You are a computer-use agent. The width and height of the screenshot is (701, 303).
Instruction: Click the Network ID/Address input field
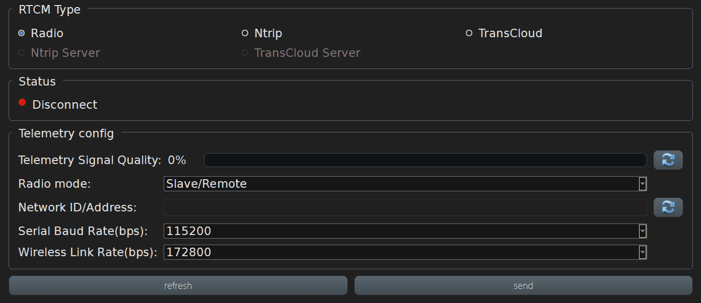(x=405, y=207)
